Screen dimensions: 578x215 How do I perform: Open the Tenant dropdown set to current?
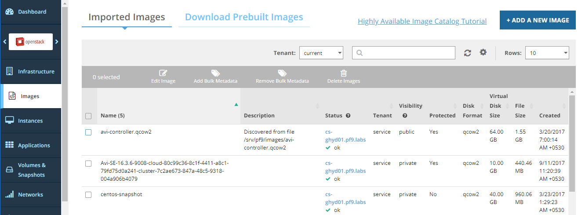321,53
